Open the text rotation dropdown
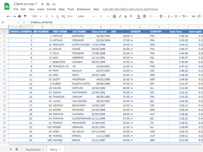 pyautogui.click(x=185, y=16)
